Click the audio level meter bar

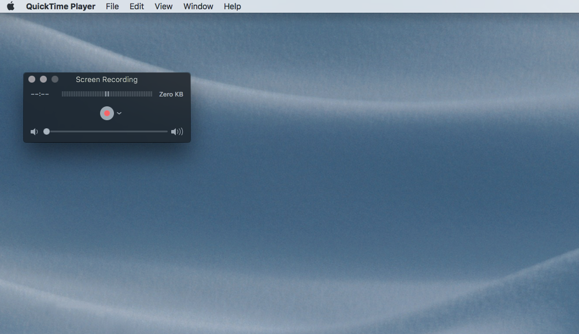pos(106,94)
